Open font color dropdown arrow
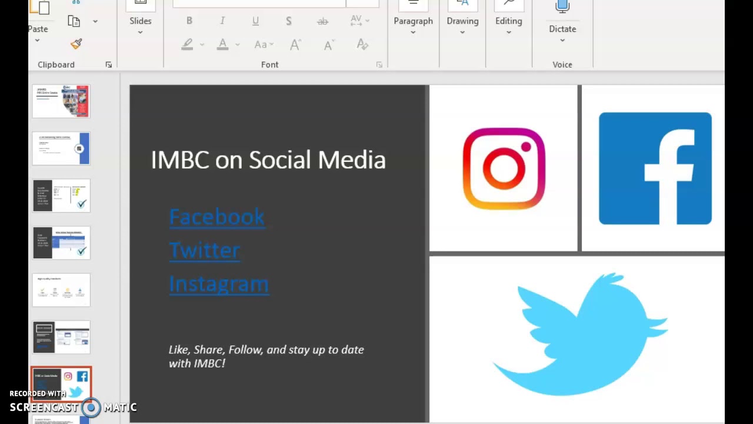The width and height of the screenshot is (753, 424). click(x=238, y=44)
